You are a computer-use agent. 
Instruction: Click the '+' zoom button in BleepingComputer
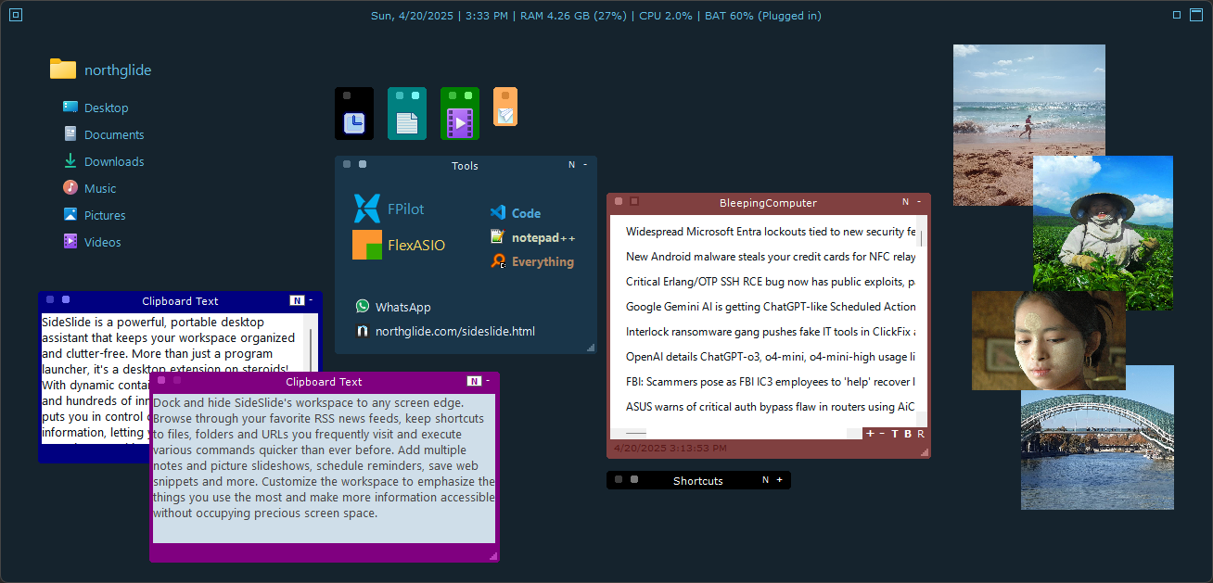(870, 434)
